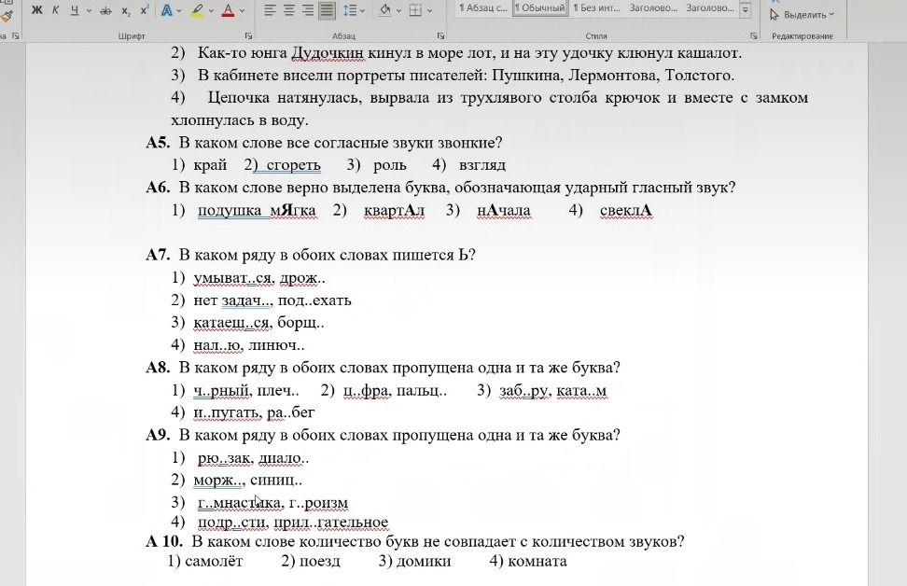Center align the paragraph

click(x=289, y=10)
